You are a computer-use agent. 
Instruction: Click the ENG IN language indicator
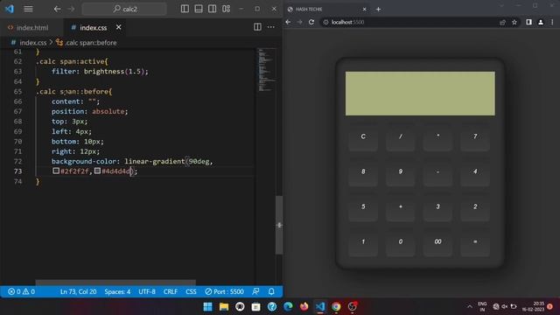click(482, 306)
